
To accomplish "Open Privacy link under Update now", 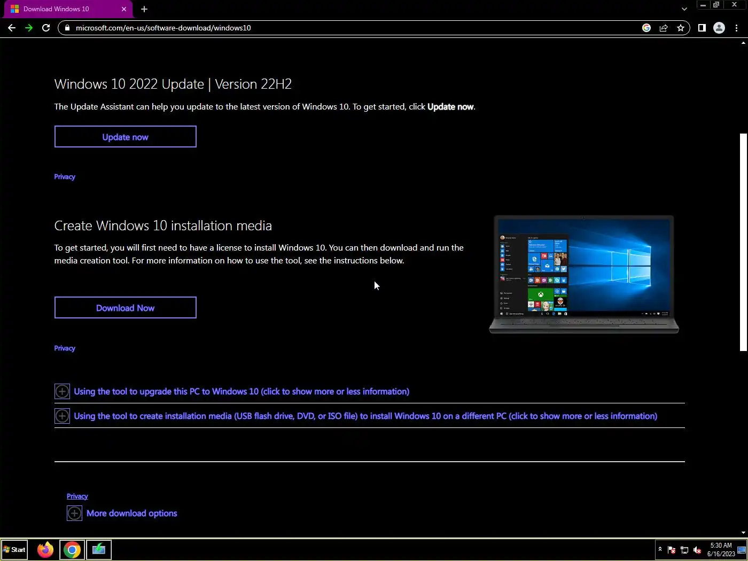I will point(65,177).
